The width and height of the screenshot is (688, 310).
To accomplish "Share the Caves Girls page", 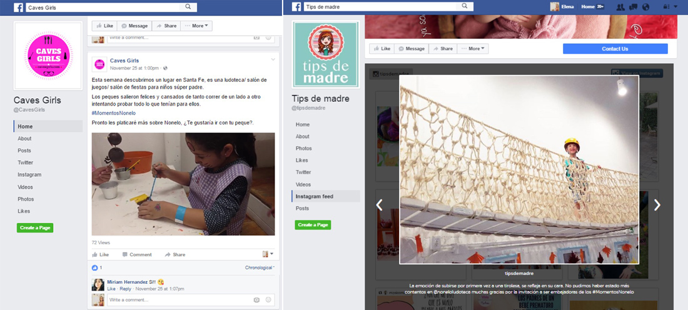I will coord(166,26).
